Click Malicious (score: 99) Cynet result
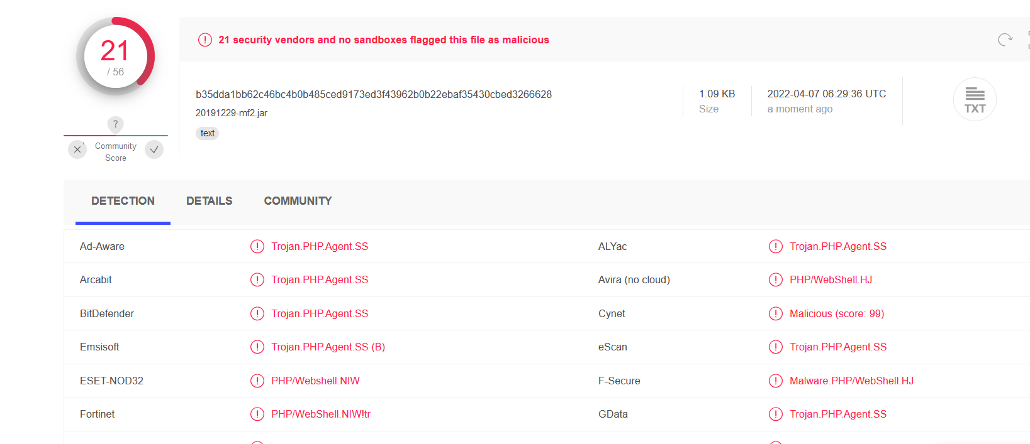 tap(836, 313)
